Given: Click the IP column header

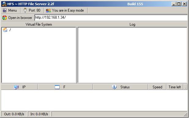Looking at the screenshot, I should (19, 87).
